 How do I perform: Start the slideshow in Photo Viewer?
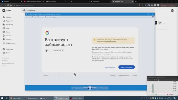tap(90, 88)
